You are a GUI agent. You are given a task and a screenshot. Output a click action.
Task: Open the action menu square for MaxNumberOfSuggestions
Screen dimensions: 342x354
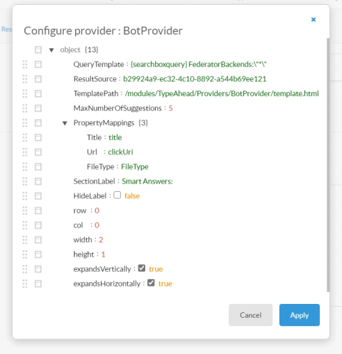coord(38,108)
